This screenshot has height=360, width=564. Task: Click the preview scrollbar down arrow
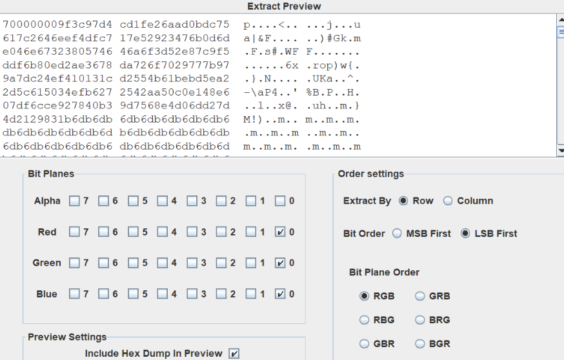(560, 150)
